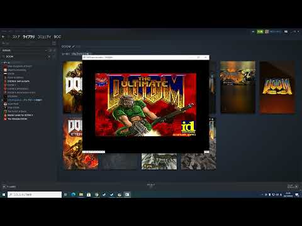
Task: Select DOOM 64 in game list
Action: [13, 96]
